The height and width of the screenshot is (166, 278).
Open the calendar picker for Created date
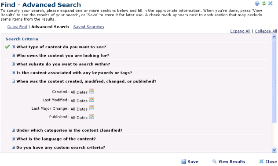point(91,91)
